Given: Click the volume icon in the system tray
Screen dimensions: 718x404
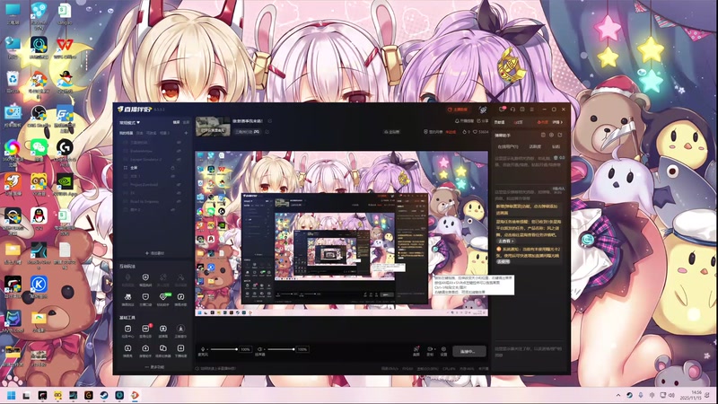Looking at the screenshot, I should pos(671,395).
